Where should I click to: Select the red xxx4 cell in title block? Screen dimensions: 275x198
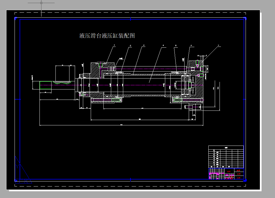coord(239,178)
